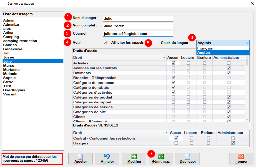Uncheck the Afficher les rappels checkbox
The width and height of the screenshot is (256, 167).
click(x=154, y=43)
